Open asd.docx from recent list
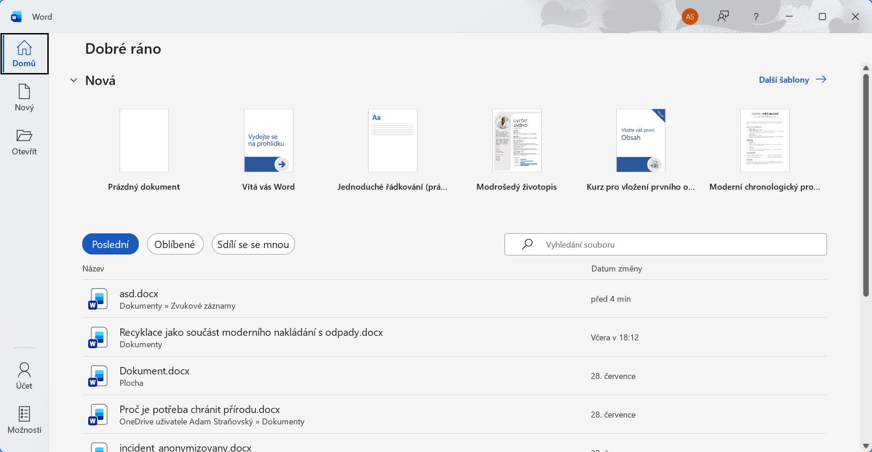 [454, 299]
